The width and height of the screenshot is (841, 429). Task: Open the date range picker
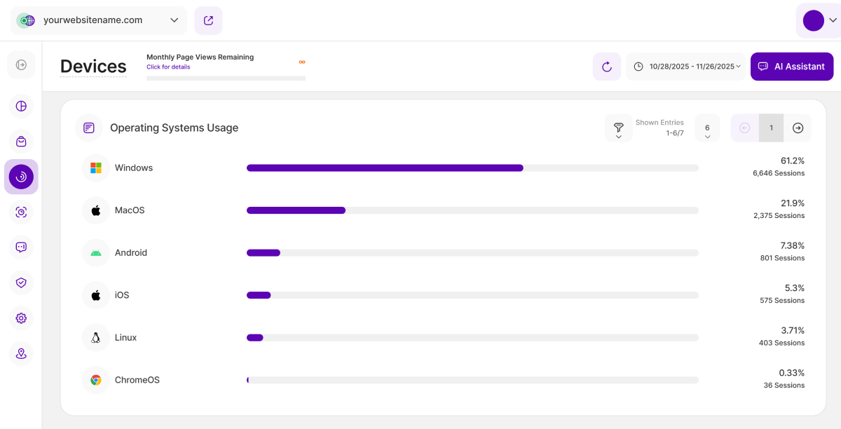tap(686, 67)
